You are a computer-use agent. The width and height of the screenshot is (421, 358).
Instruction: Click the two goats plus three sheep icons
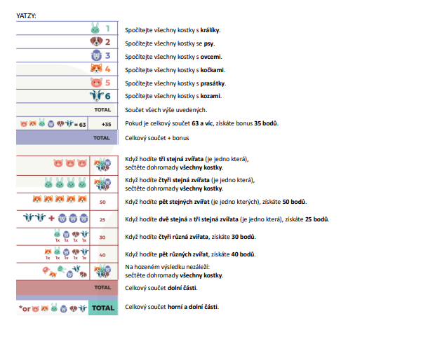[x=55, y=218]
